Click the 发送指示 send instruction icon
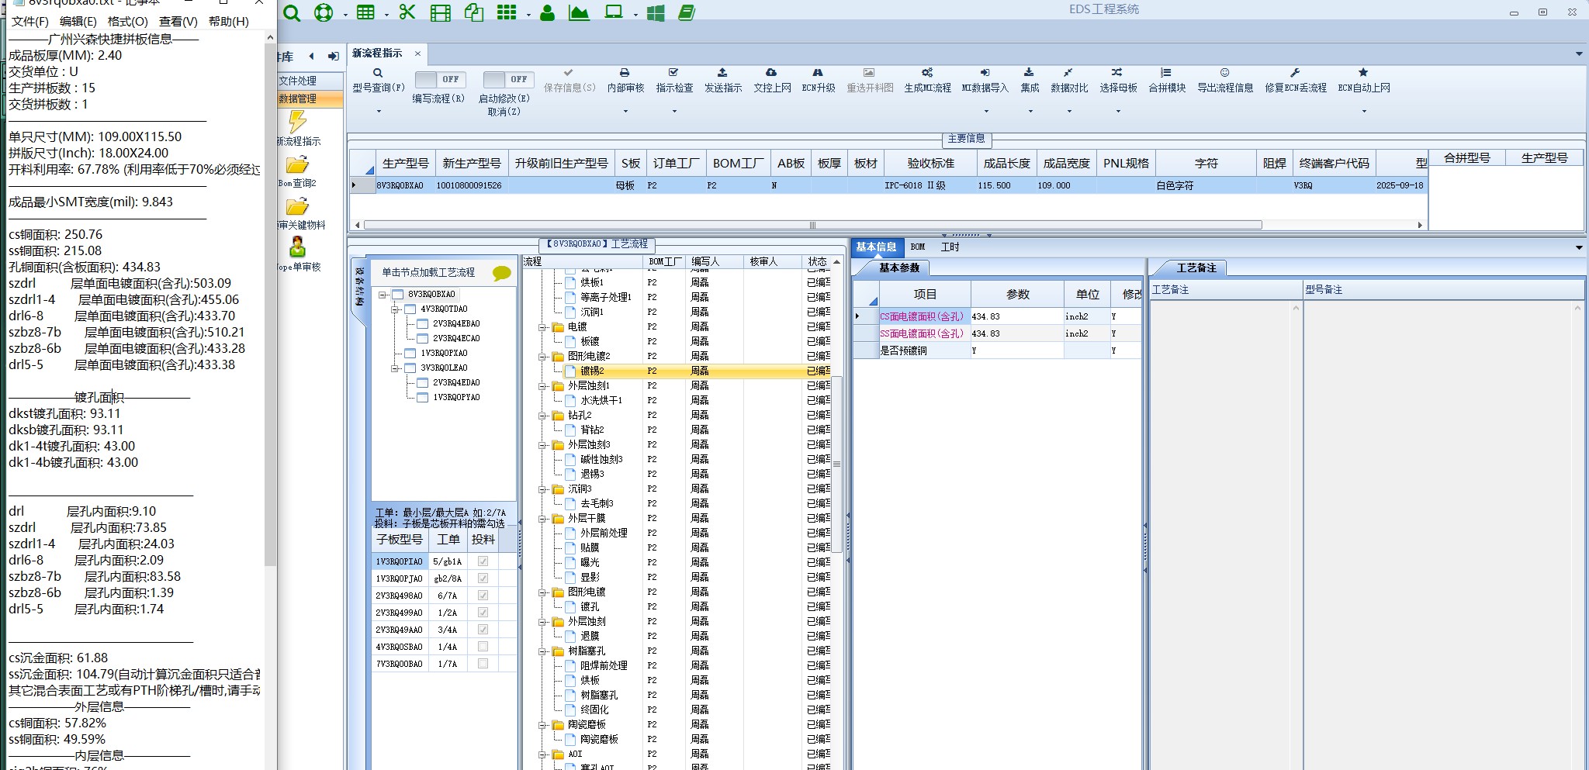Screen dimensions: 1589x770 tap(722, 73)
